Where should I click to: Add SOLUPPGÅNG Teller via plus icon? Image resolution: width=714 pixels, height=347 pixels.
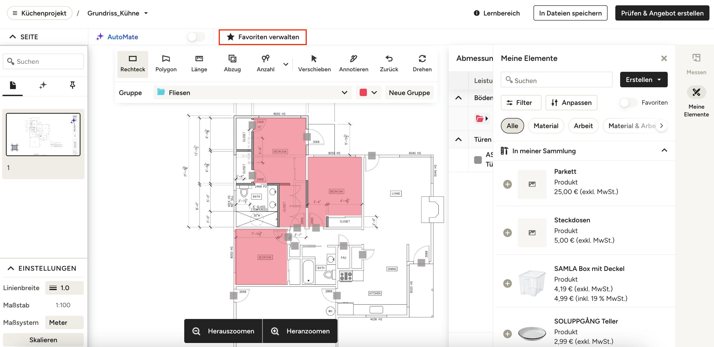coord(508,334)
